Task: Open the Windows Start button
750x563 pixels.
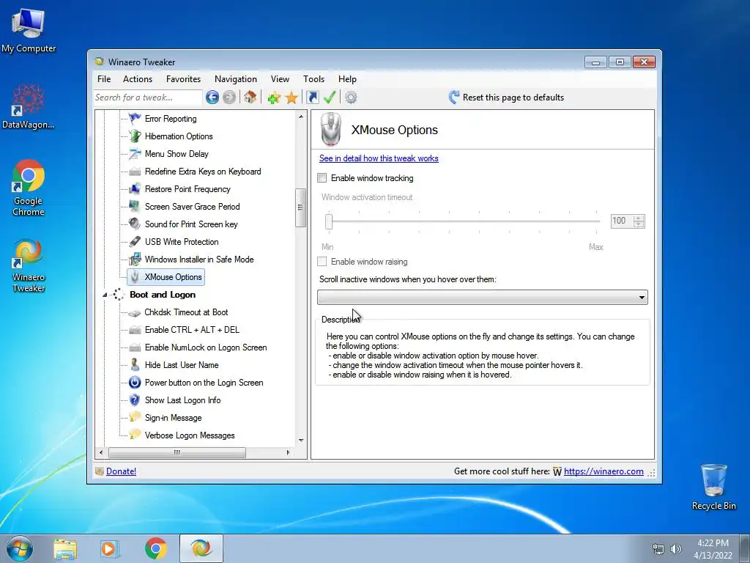Action: pos(19,548)
